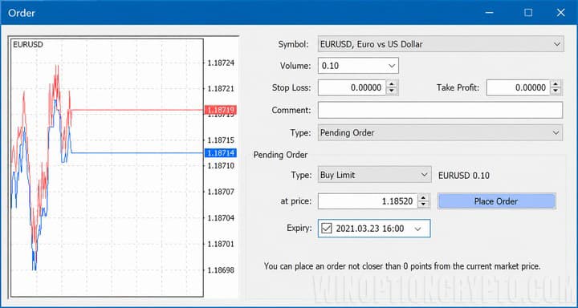The width and height of the screenshot is (578, 308).
Task: Open the Expiry date dropdown arrow
Action: pyautogui.click(x=417, y=229)
